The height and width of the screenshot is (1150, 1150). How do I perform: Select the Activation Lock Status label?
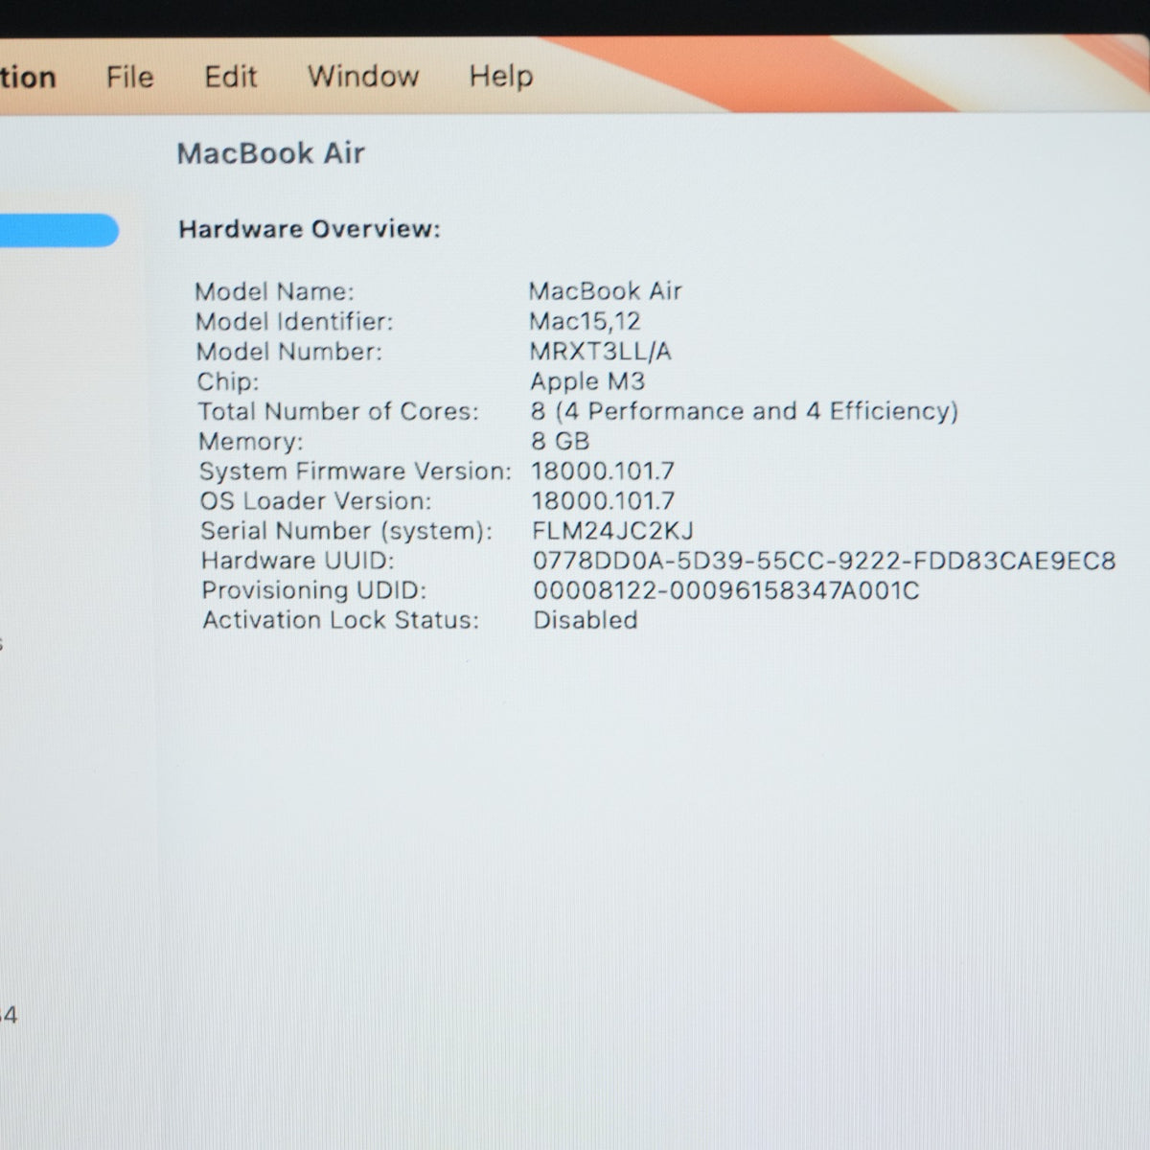340,620
